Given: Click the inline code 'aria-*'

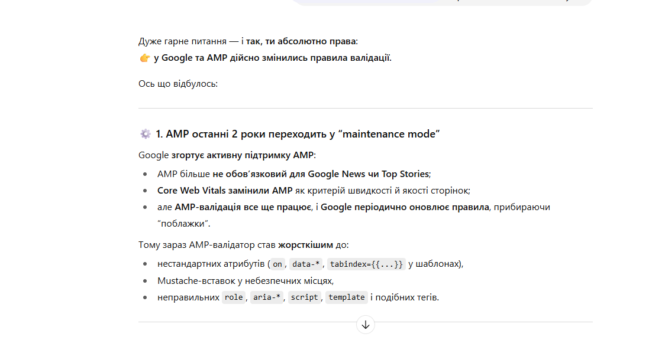Looking at the screenshot, I should click(267, 297).
